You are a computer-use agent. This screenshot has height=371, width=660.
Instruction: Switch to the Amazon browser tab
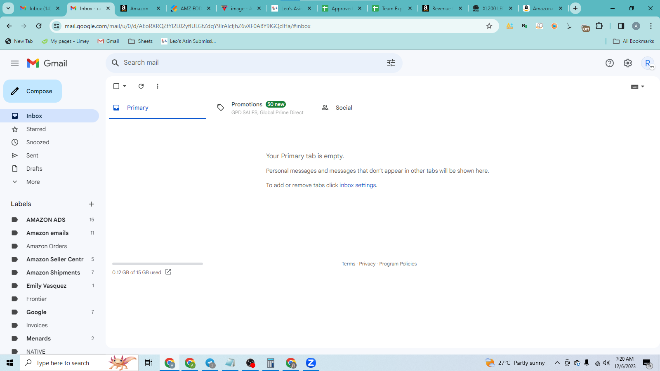click(x=139, y=8)
